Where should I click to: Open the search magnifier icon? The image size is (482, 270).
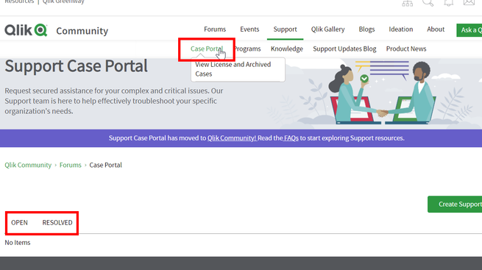click(x=428, y=3)
